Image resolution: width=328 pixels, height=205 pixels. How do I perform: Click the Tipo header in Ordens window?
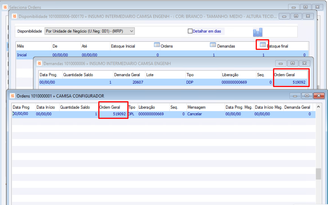coord(132,107)
